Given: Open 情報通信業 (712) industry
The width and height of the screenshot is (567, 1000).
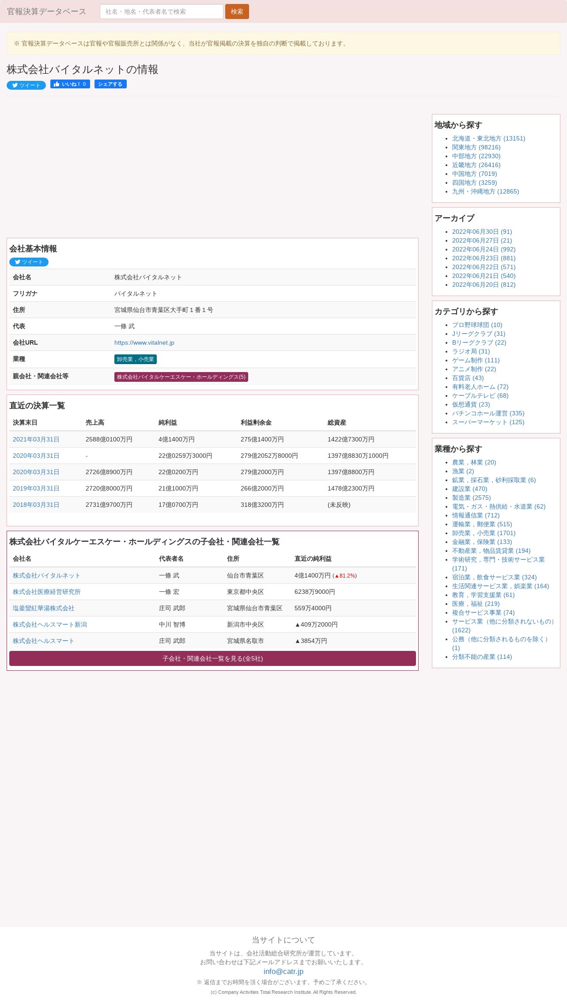Looking at the screenshot, I should pyautogui.click(x=476, y=515).
